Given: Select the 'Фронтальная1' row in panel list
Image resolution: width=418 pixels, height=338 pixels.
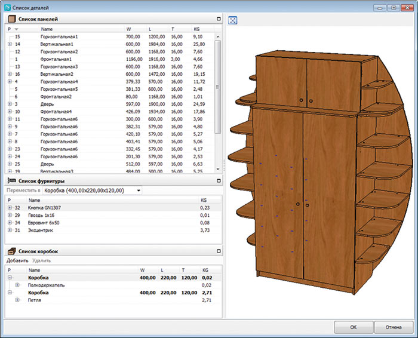Looking at the screenshot, I should tap(60, 59).
